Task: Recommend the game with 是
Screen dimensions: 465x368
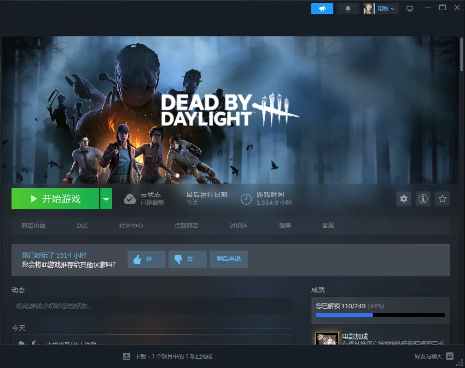Action: tap(146, 259)
